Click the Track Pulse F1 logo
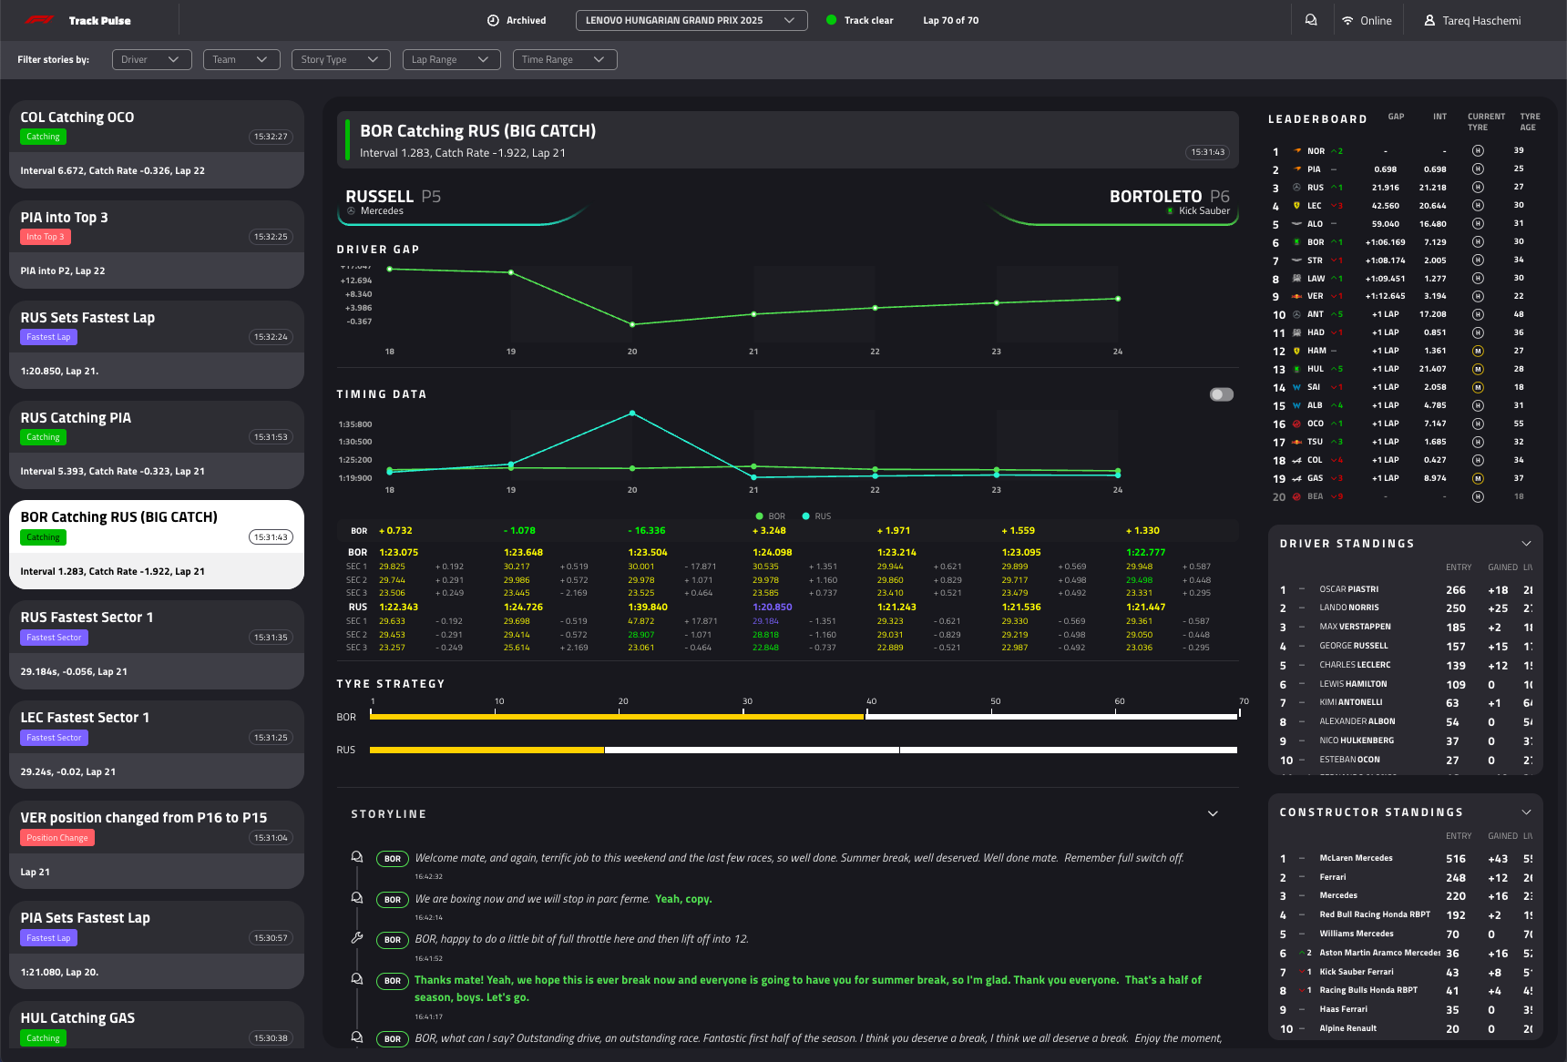 click(x=40, y=20)
